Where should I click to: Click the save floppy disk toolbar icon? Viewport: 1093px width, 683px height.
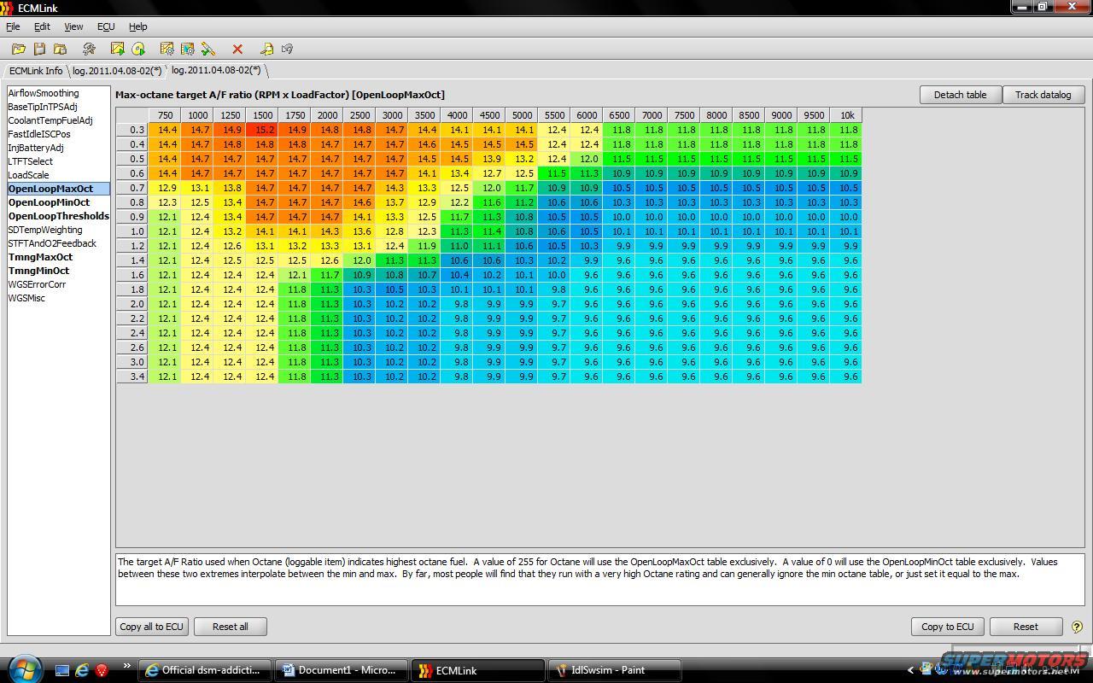point(39,50)
